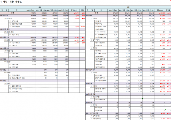Viewport: 171px width, 120px height.
Task: Select row label '612 전년도이월금(후원금)'
Action: 17,78
